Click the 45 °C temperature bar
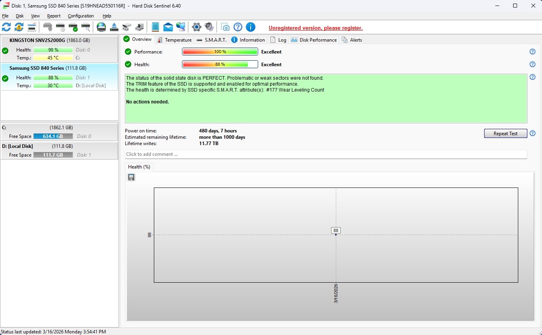 click(x=53, y=58)
